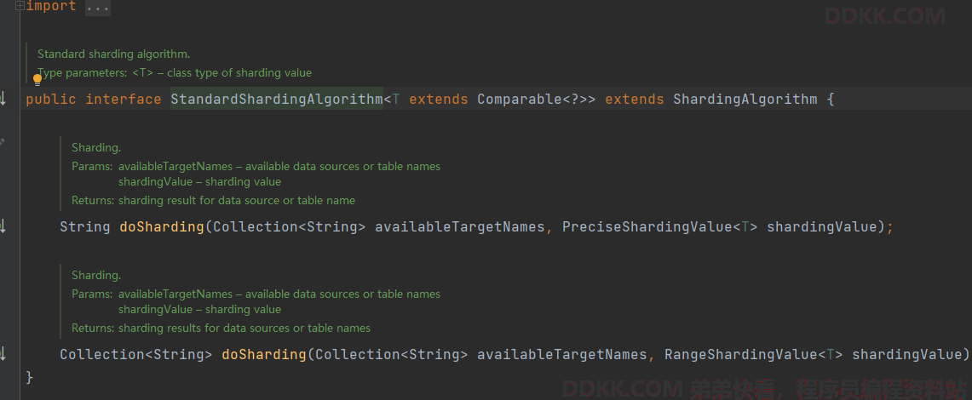This screenshot has width=972, height=400.
Task: Click doSharding method name returning Collection
Action: coord(263,354)
